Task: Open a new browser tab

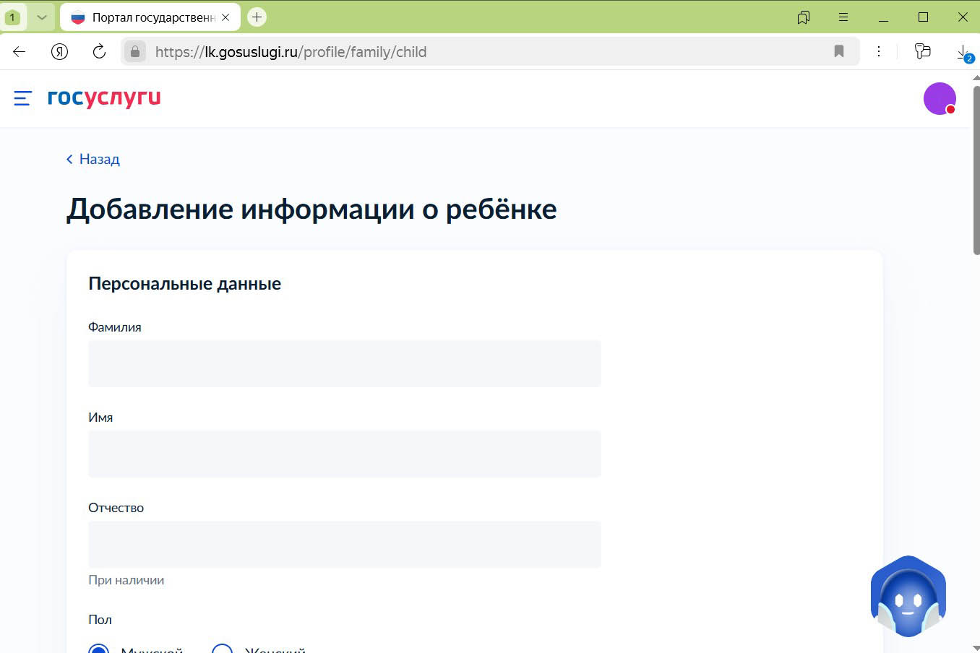Action: click(x=257, y=17)
